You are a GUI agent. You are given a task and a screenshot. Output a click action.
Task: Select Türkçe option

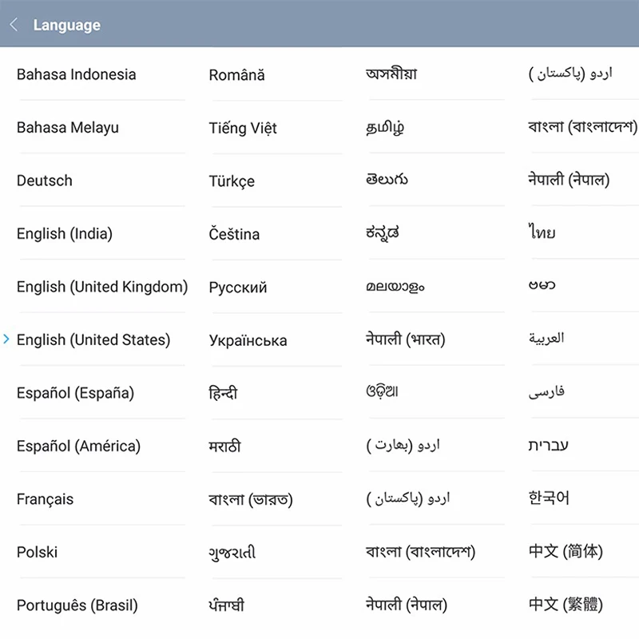[232, 181]
